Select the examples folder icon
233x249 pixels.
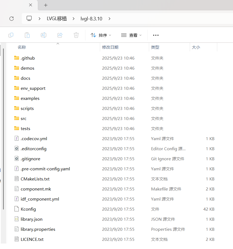(x=17, y=98)
